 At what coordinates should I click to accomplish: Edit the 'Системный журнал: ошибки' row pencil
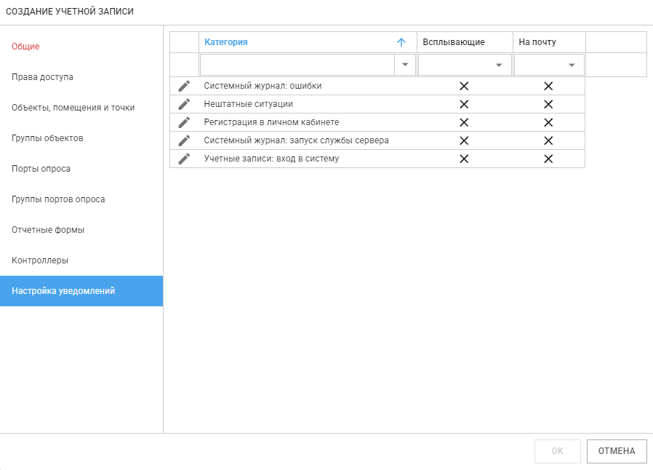tap(184, 86)
